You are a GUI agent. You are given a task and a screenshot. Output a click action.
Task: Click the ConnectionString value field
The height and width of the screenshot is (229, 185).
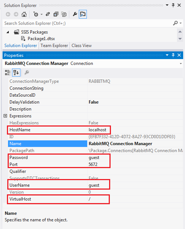click(x=135, y=88)
